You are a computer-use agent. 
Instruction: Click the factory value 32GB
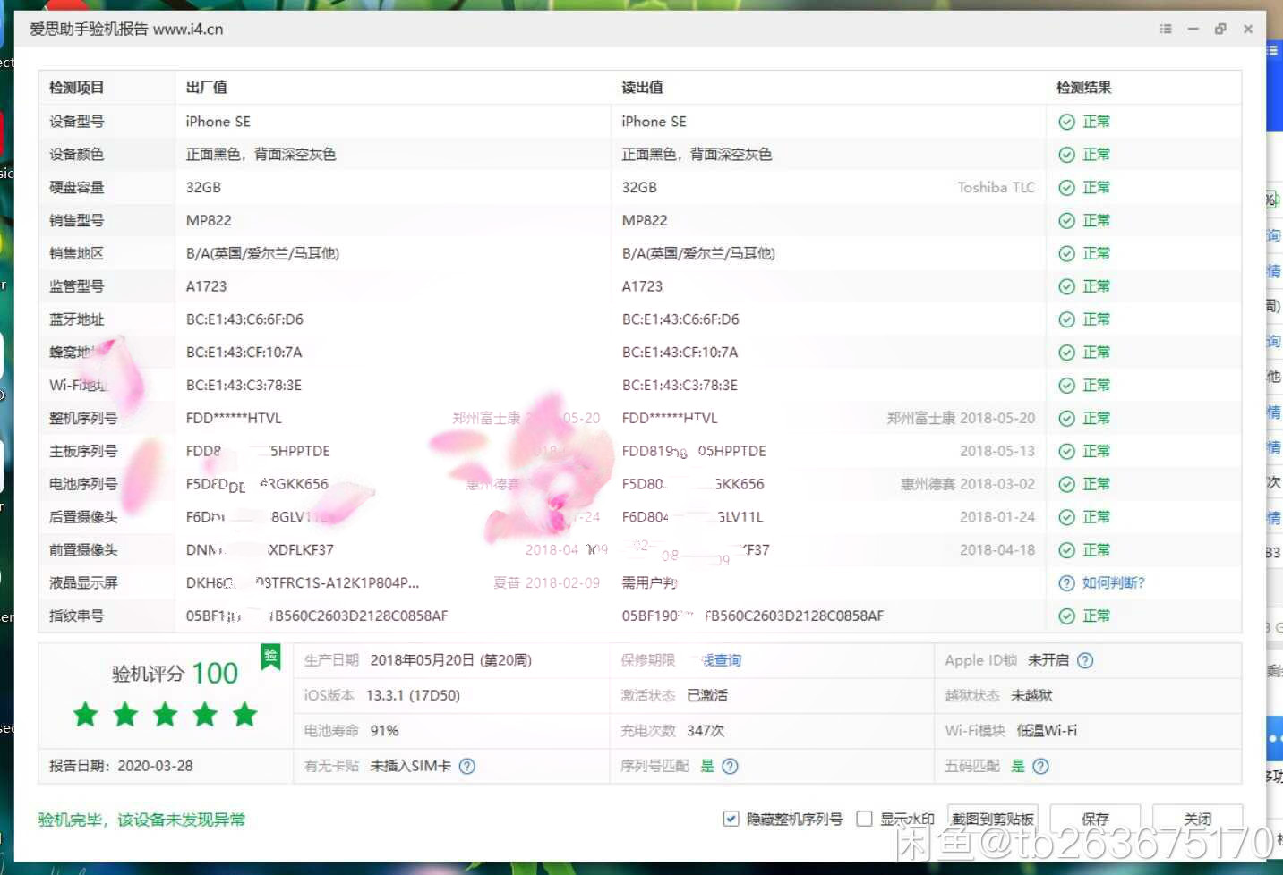[203, 188]
